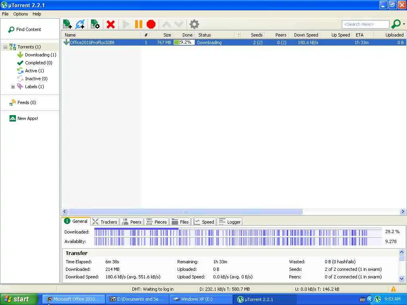The height and width of the screenshot is (305, 407).
Task: Switch to Microsoft Office 2010 taskbar window
Action: point(74,299)
